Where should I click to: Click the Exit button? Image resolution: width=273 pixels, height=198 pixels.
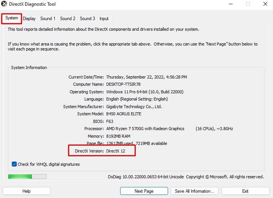245,191
